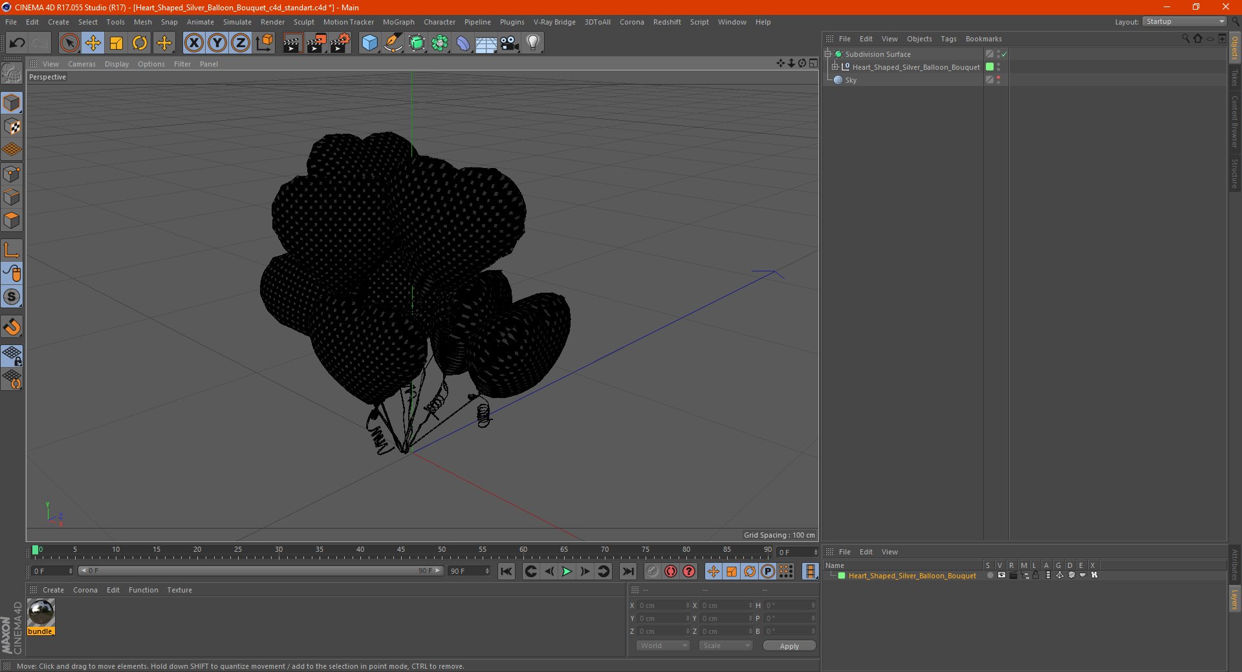Click green color swatch of layer row

pos(842,576)
